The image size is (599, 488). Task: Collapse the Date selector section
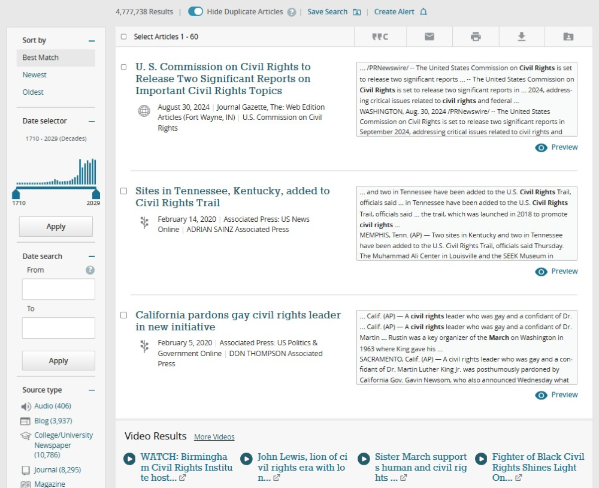92,121
